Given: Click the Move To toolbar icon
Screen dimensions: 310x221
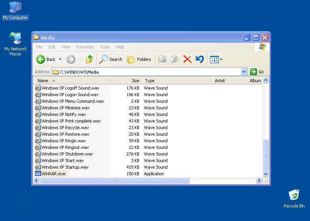Looking at the screenshot, I should pos(162,59).
